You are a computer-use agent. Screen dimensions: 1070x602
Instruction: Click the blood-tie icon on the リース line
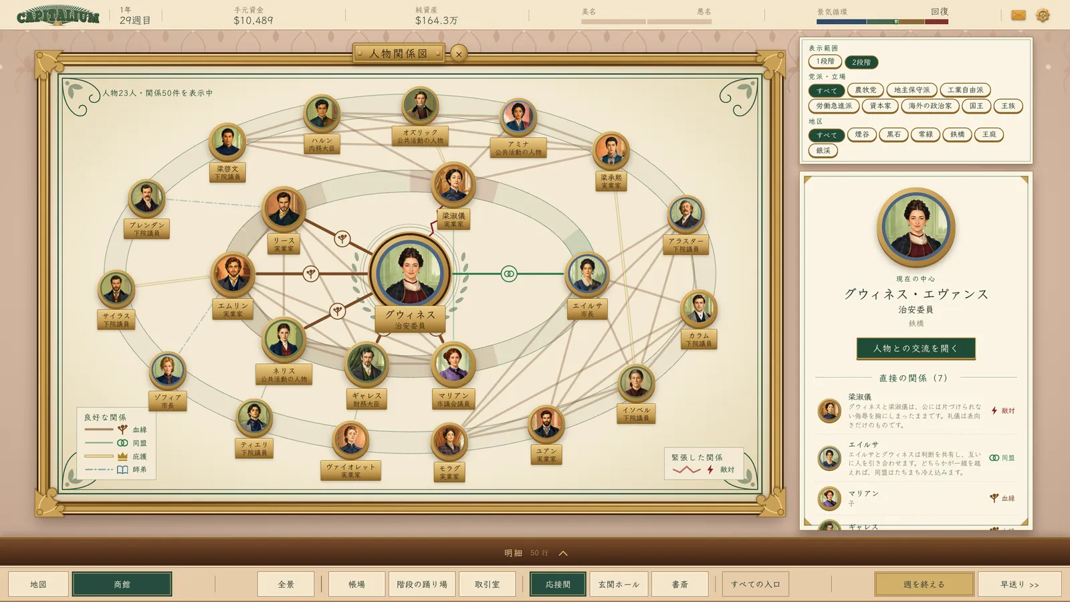(x=342, y=238)
